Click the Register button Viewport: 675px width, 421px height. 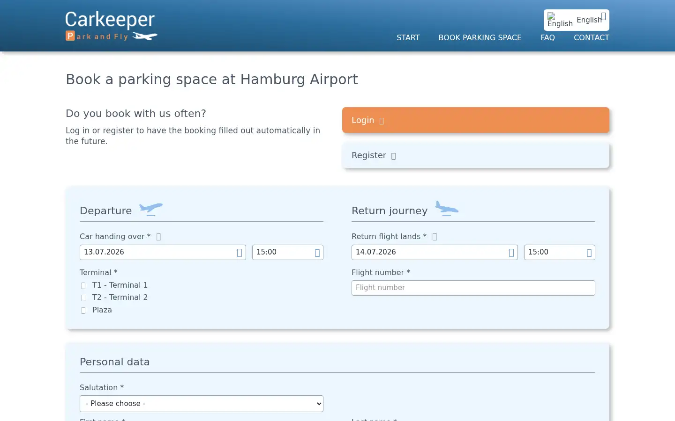476,155
